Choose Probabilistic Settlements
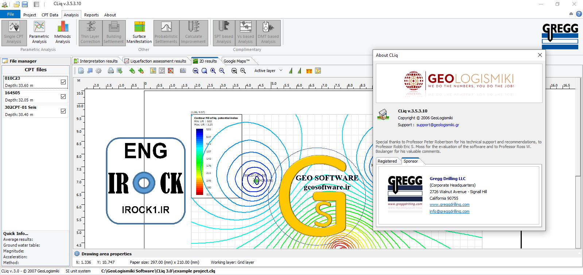This screenshot has width=583, height=275. point(166,33)
